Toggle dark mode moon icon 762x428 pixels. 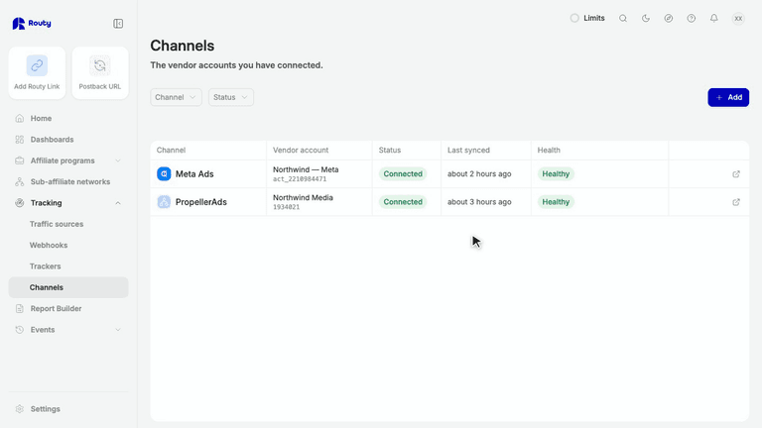646,19
